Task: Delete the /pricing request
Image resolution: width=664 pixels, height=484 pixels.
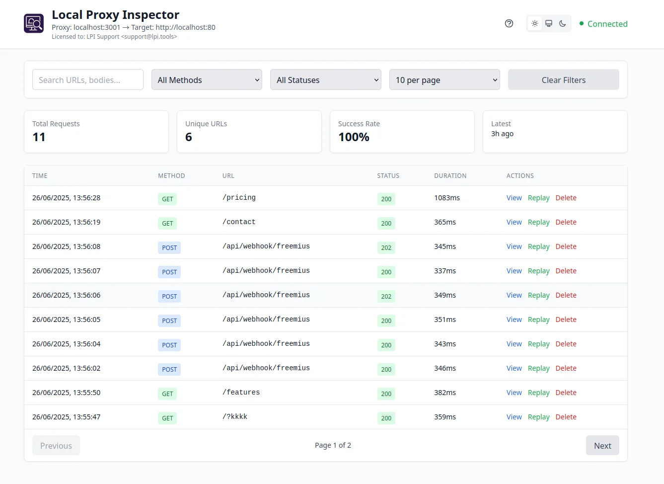Action: [566, 198]
